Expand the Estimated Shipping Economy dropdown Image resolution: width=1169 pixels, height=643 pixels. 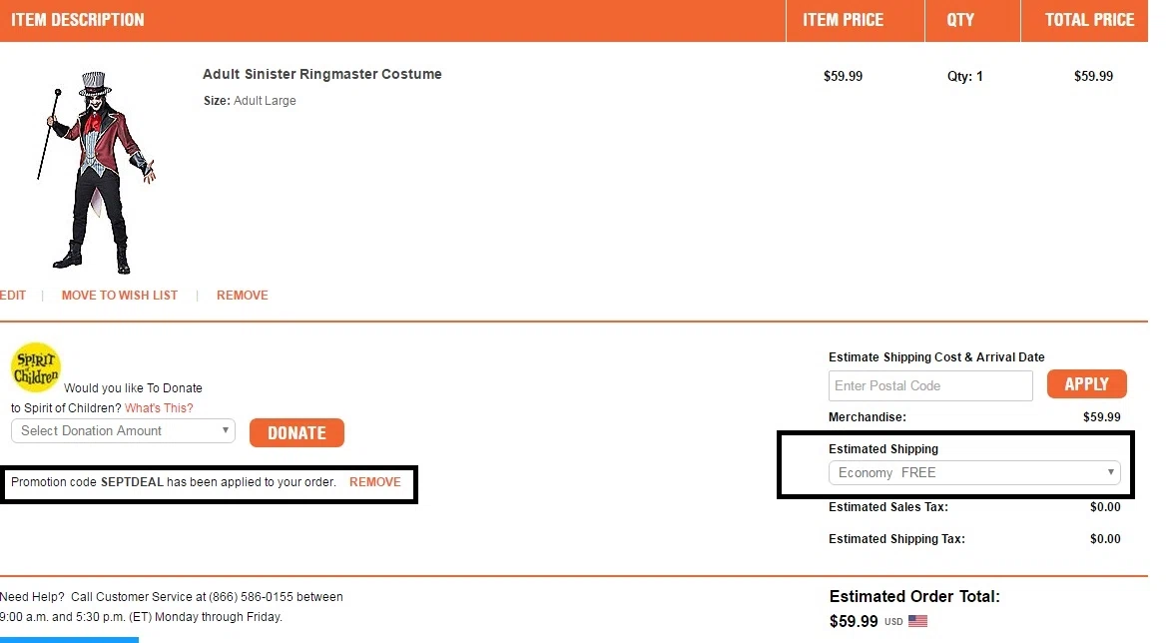(x=974, y=472)
